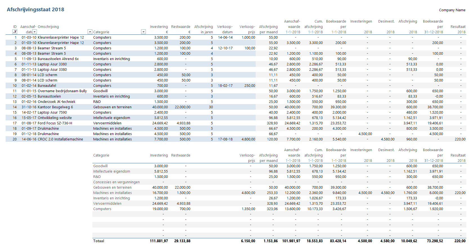The image size is (472, 249).
Task: Select the Ontwikkeling website row description
Action: click(55, 118)
